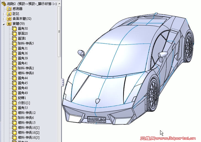The image size is (201, 142).
Task: Select body icon for 除料-伸長5
Action: coord(14,43)
